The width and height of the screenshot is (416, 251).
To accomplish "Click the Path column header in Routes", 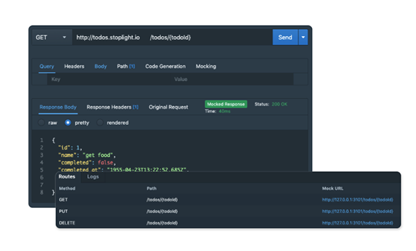I will (x=151, y=189).
